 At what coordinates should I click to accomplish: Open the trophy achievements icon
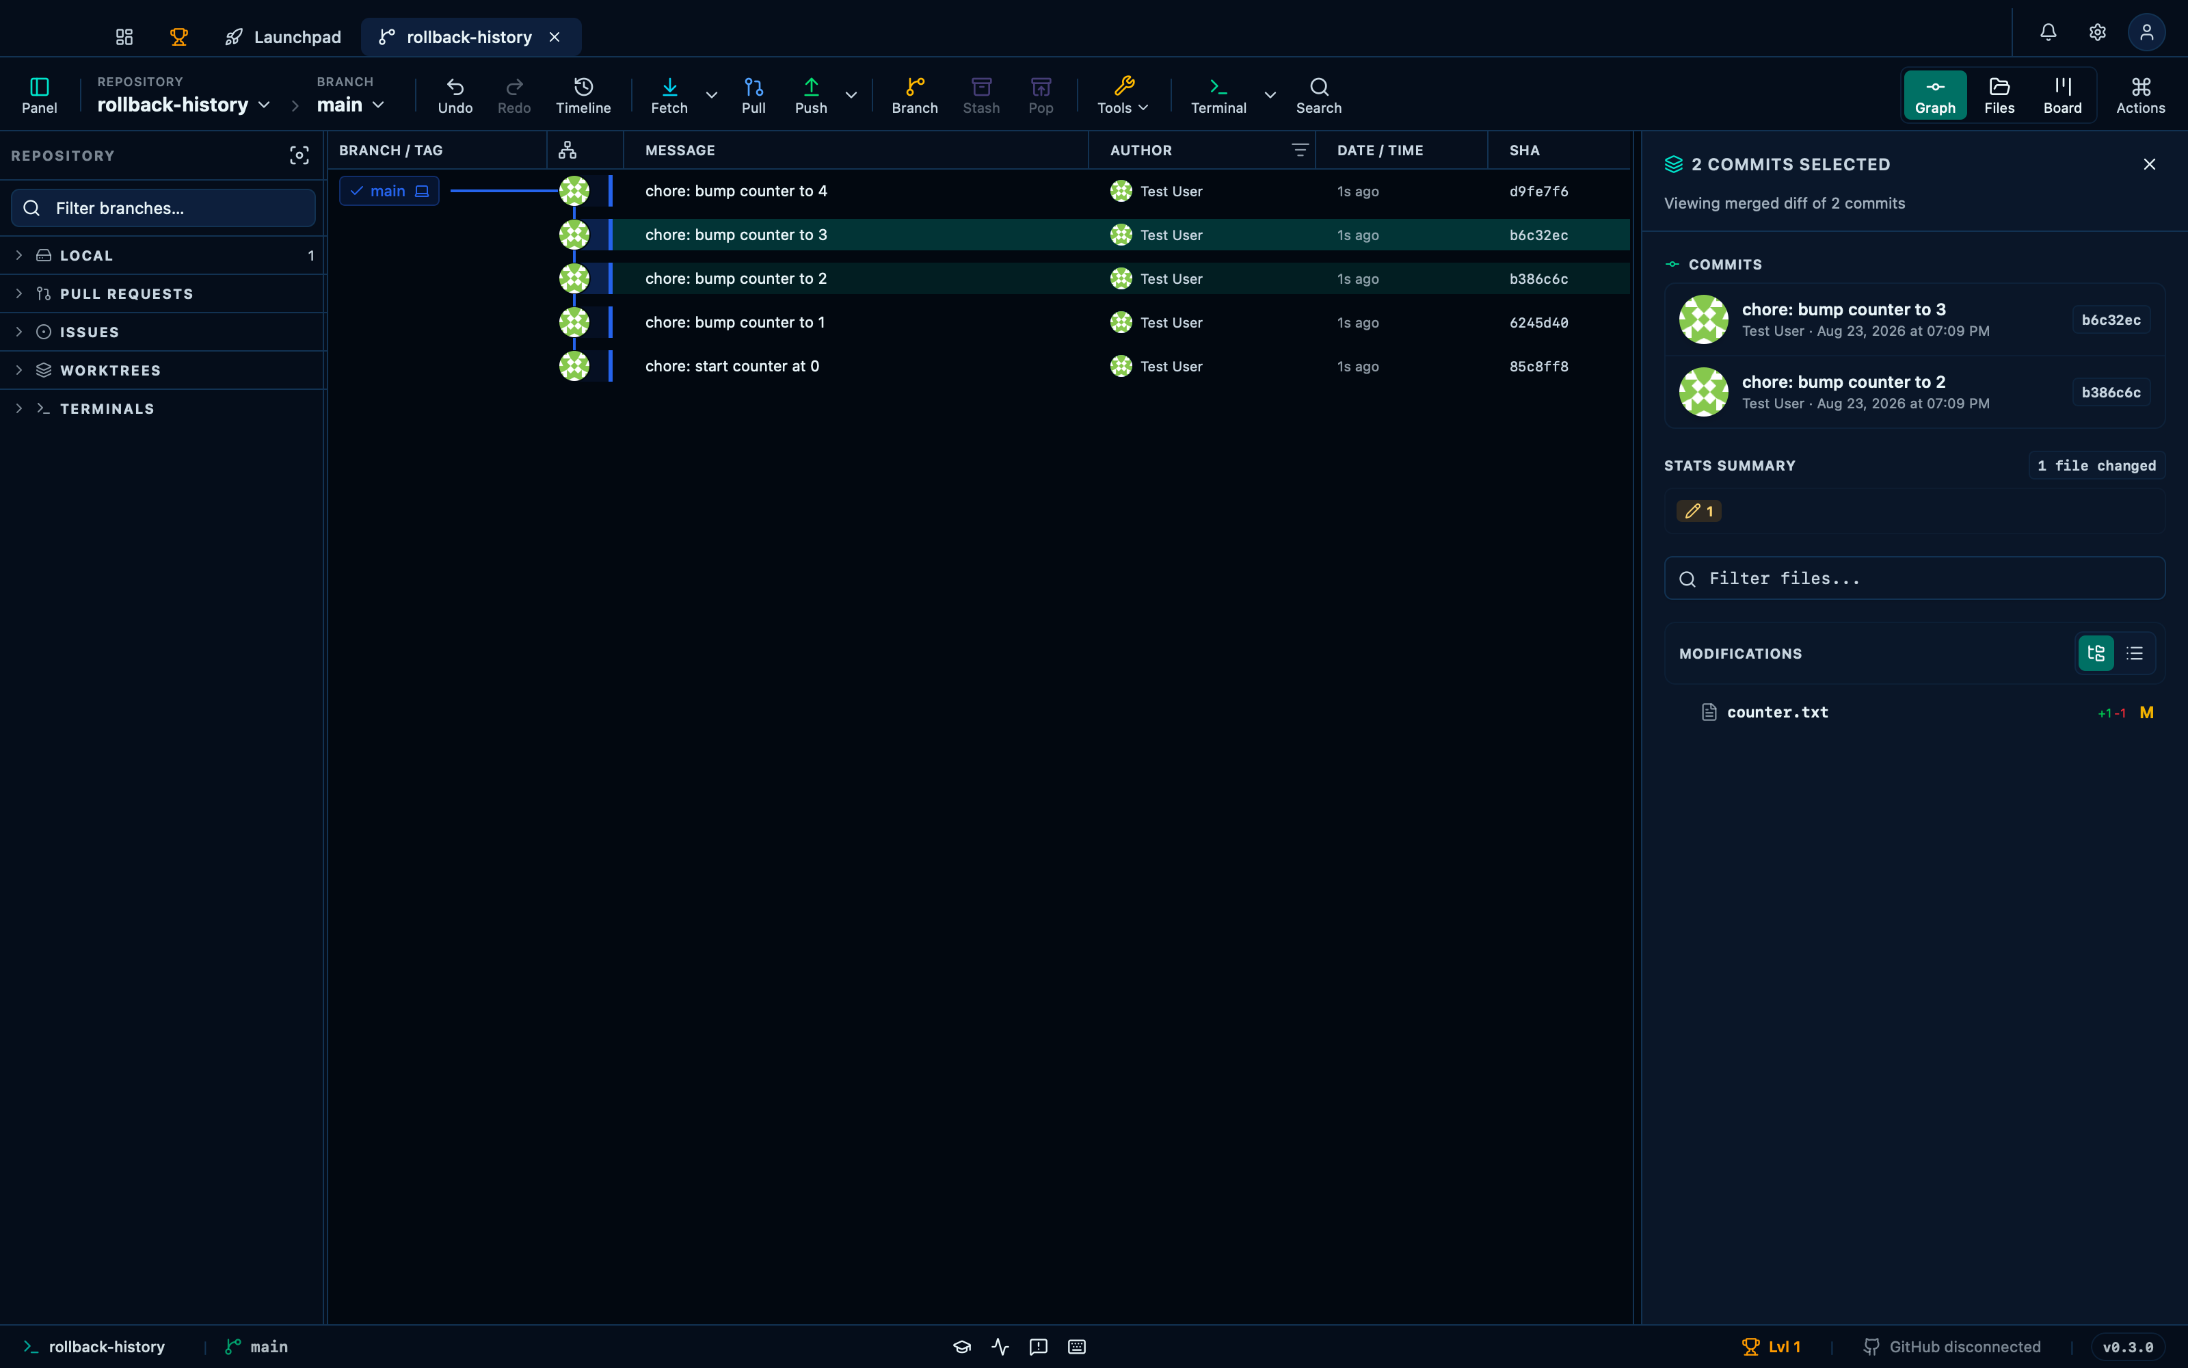[x=179, y=37]
